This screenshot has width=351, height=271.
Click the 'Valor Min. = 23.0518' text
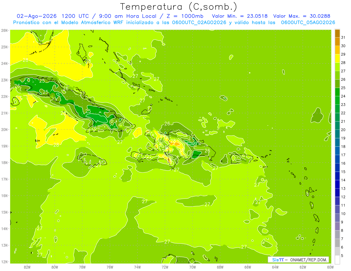pos(240,16)
